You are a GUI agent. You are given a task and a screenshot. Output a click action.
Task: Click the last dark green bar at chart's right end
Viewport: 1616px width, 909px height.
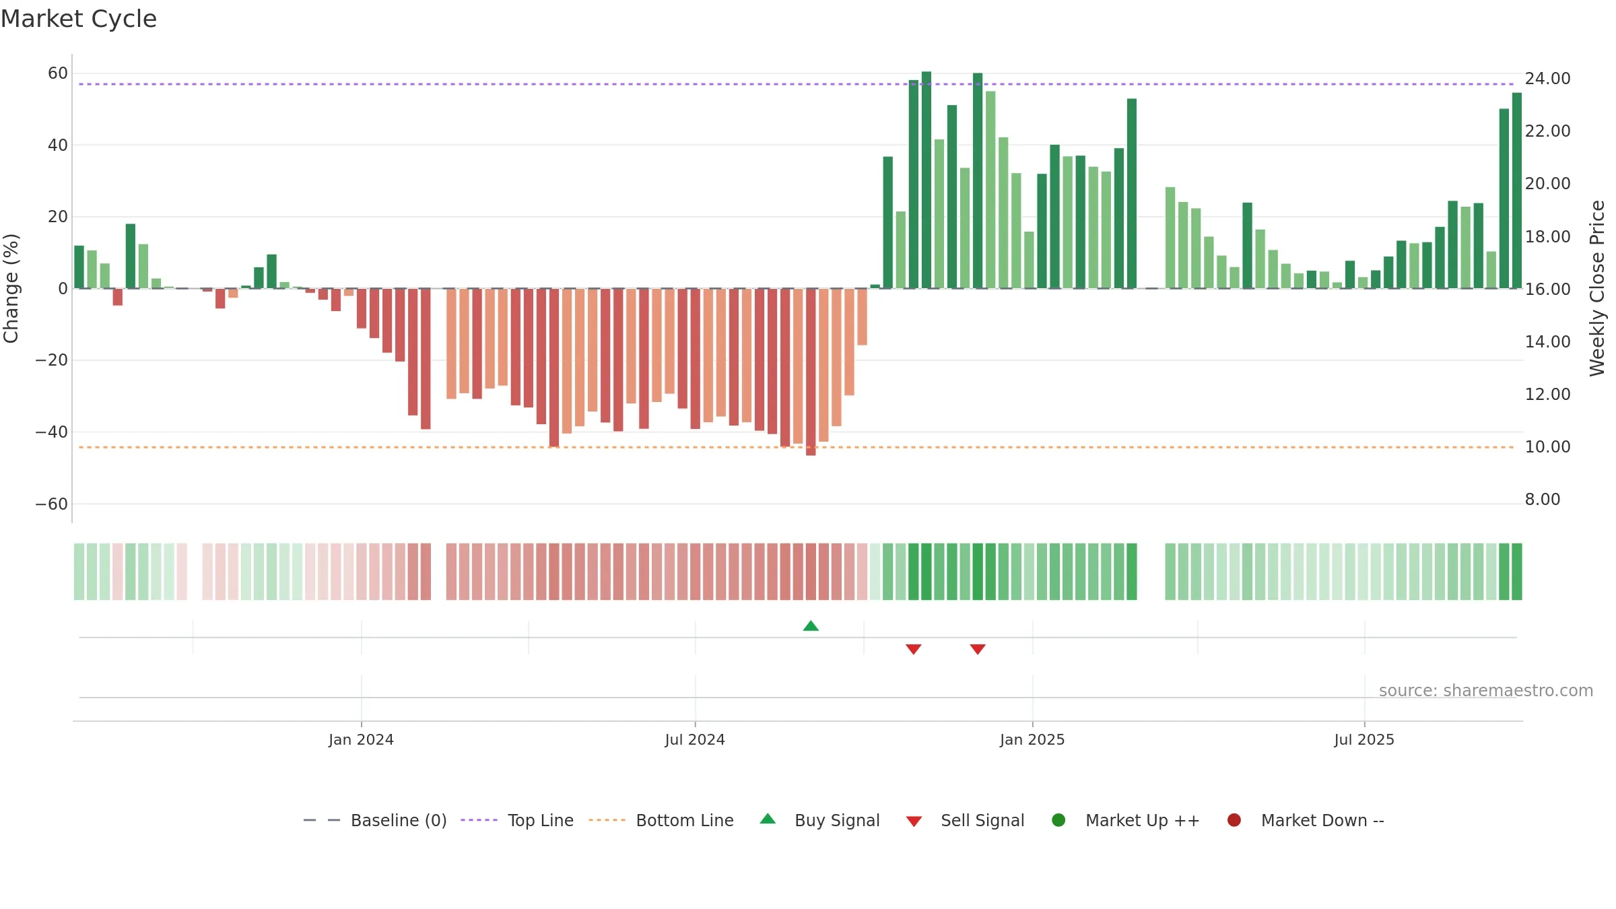pyautogui.click(x=1517, y=191)
